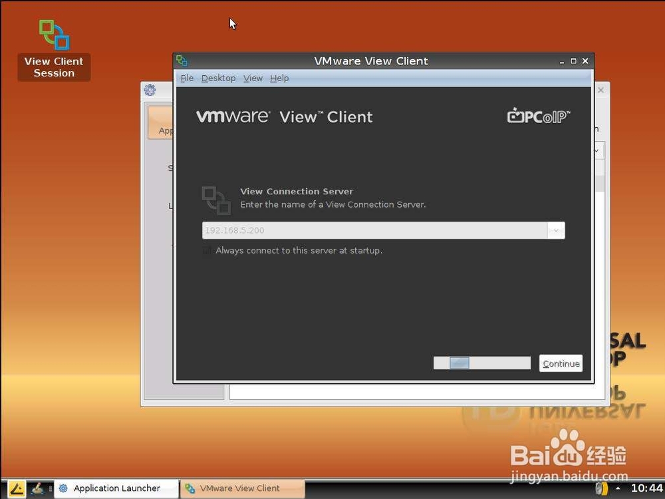
Task: Close the Application Launcher window behind
Action: [600, 90]
